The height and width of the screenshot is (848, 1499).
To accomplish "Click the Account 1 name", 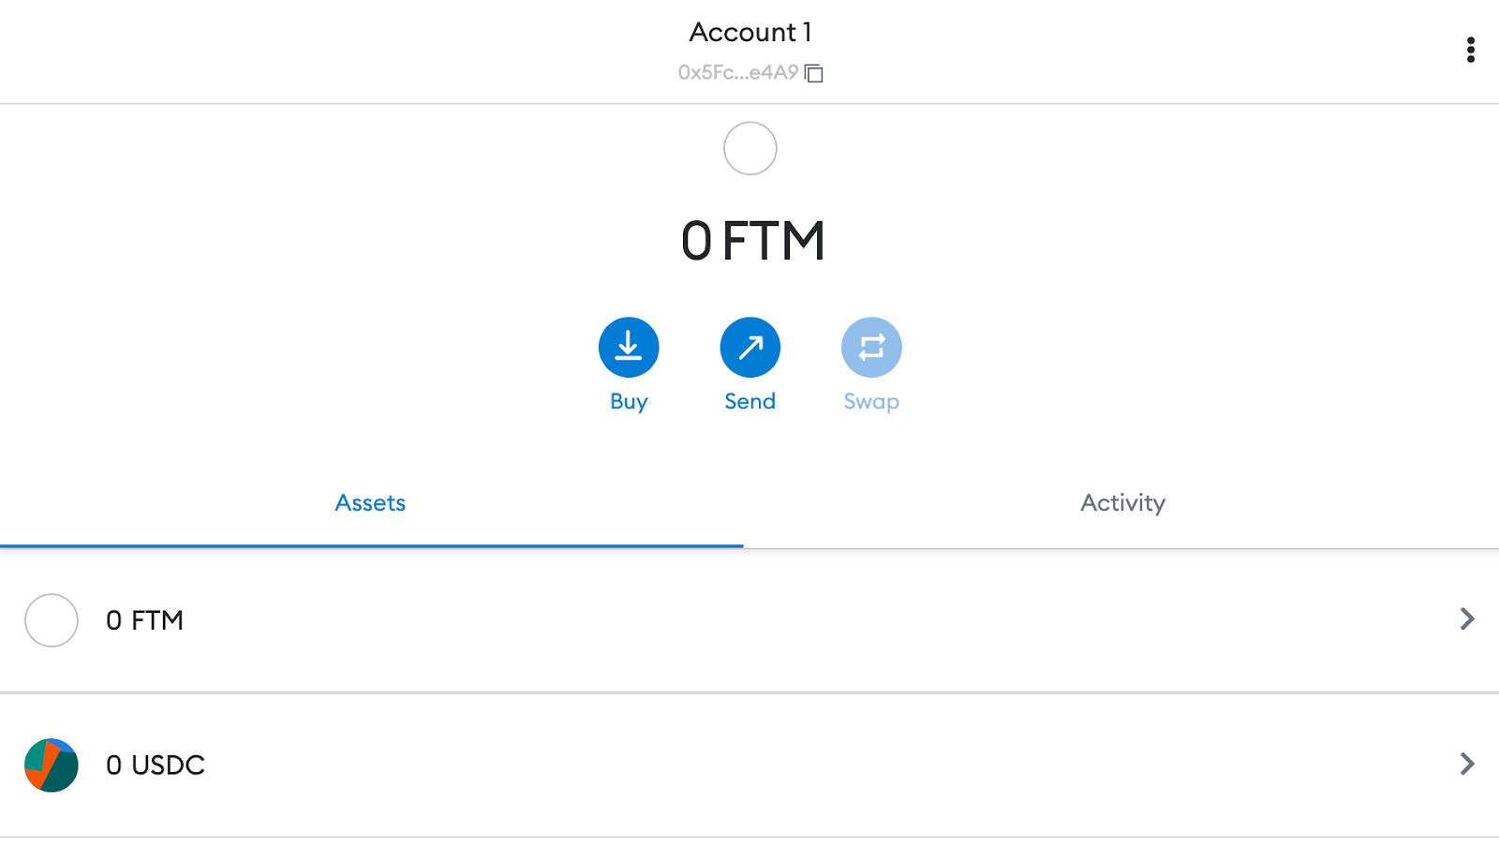I will (x=749, y=33).
